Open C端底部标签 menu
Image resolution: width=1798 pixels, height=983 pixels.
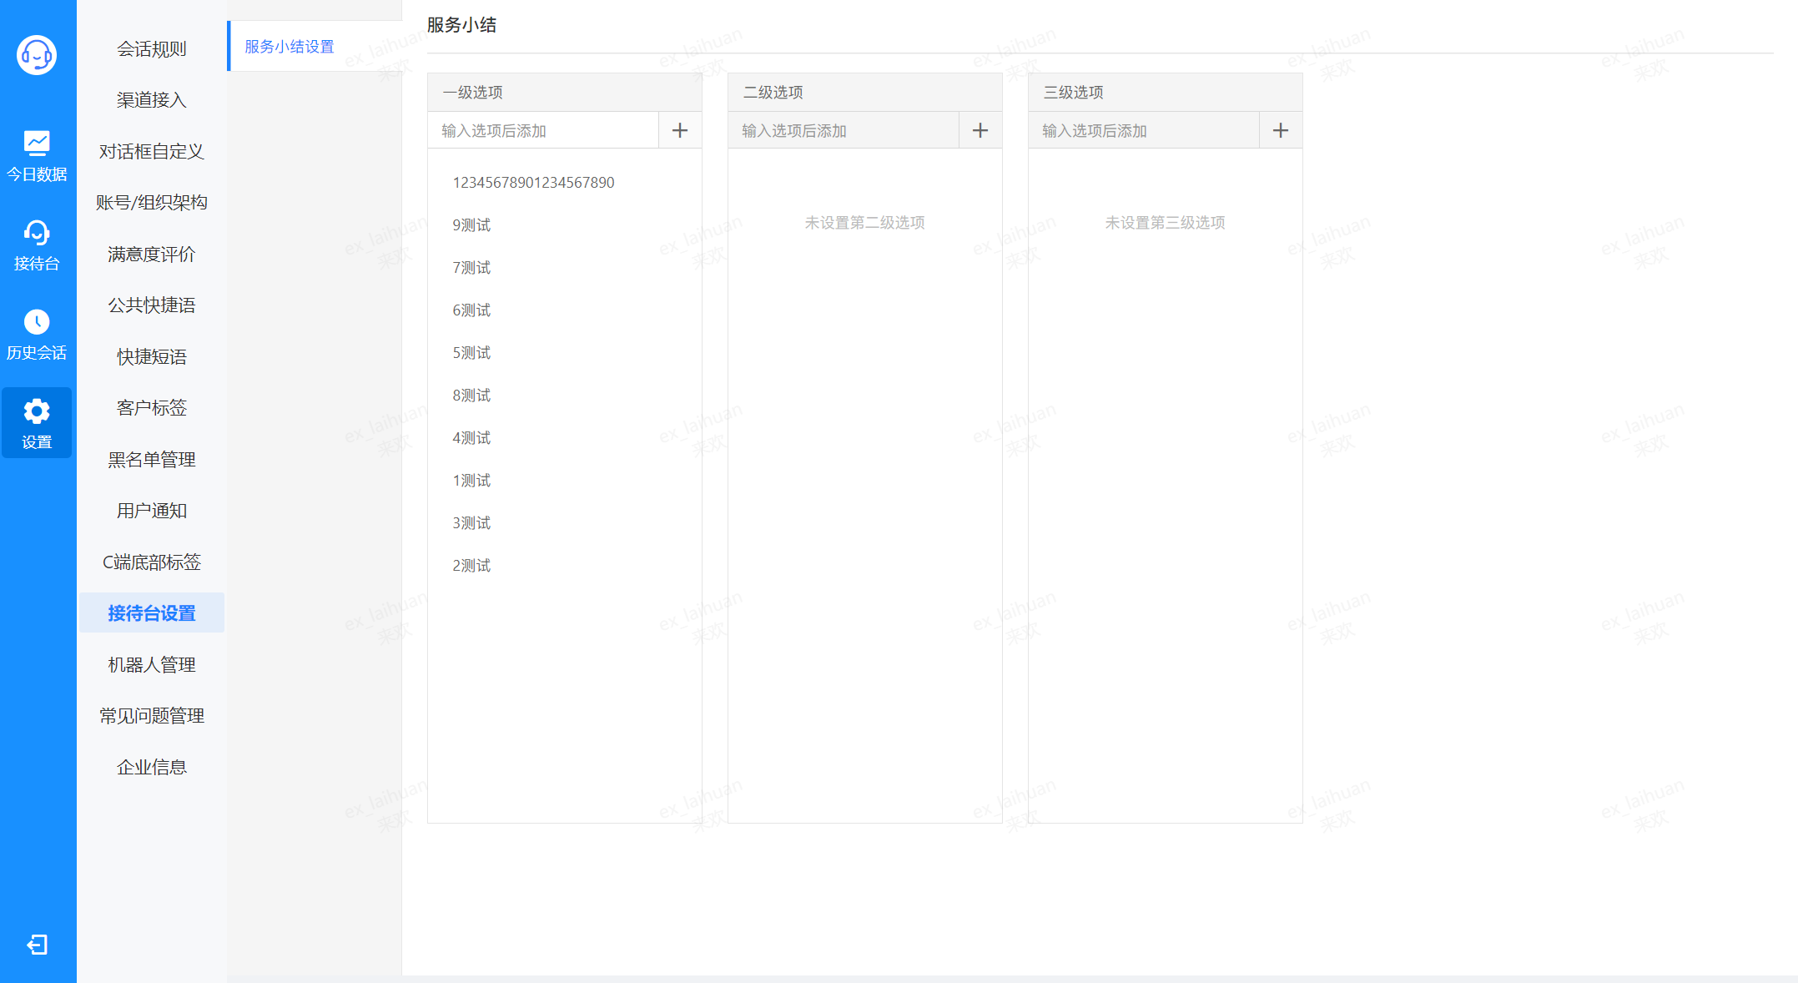click(152, 562)
